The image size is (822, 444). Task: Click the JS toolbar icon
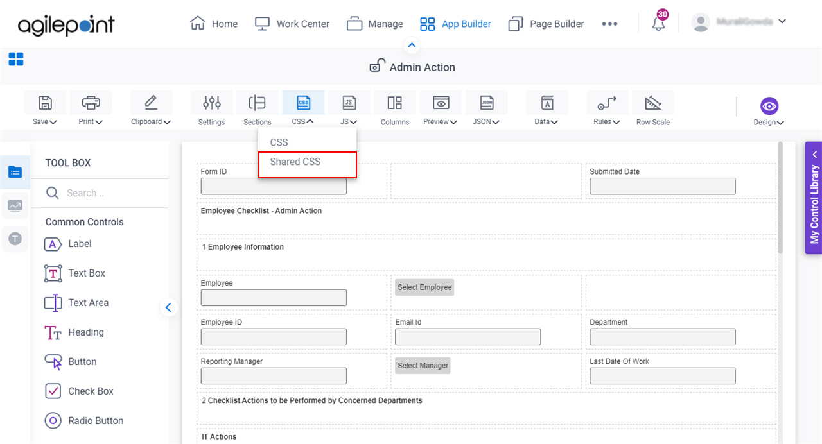349,103
